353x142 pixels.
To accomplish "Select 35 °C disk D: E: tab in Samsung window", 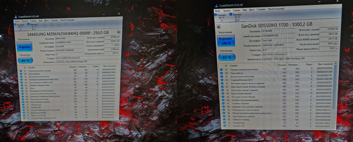I will [x=33, y=26].
